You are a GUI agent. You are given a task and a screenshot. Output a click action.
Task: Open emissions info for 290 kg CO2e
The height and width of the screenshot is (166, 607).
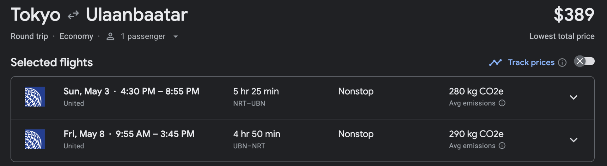tap(502, 146)
